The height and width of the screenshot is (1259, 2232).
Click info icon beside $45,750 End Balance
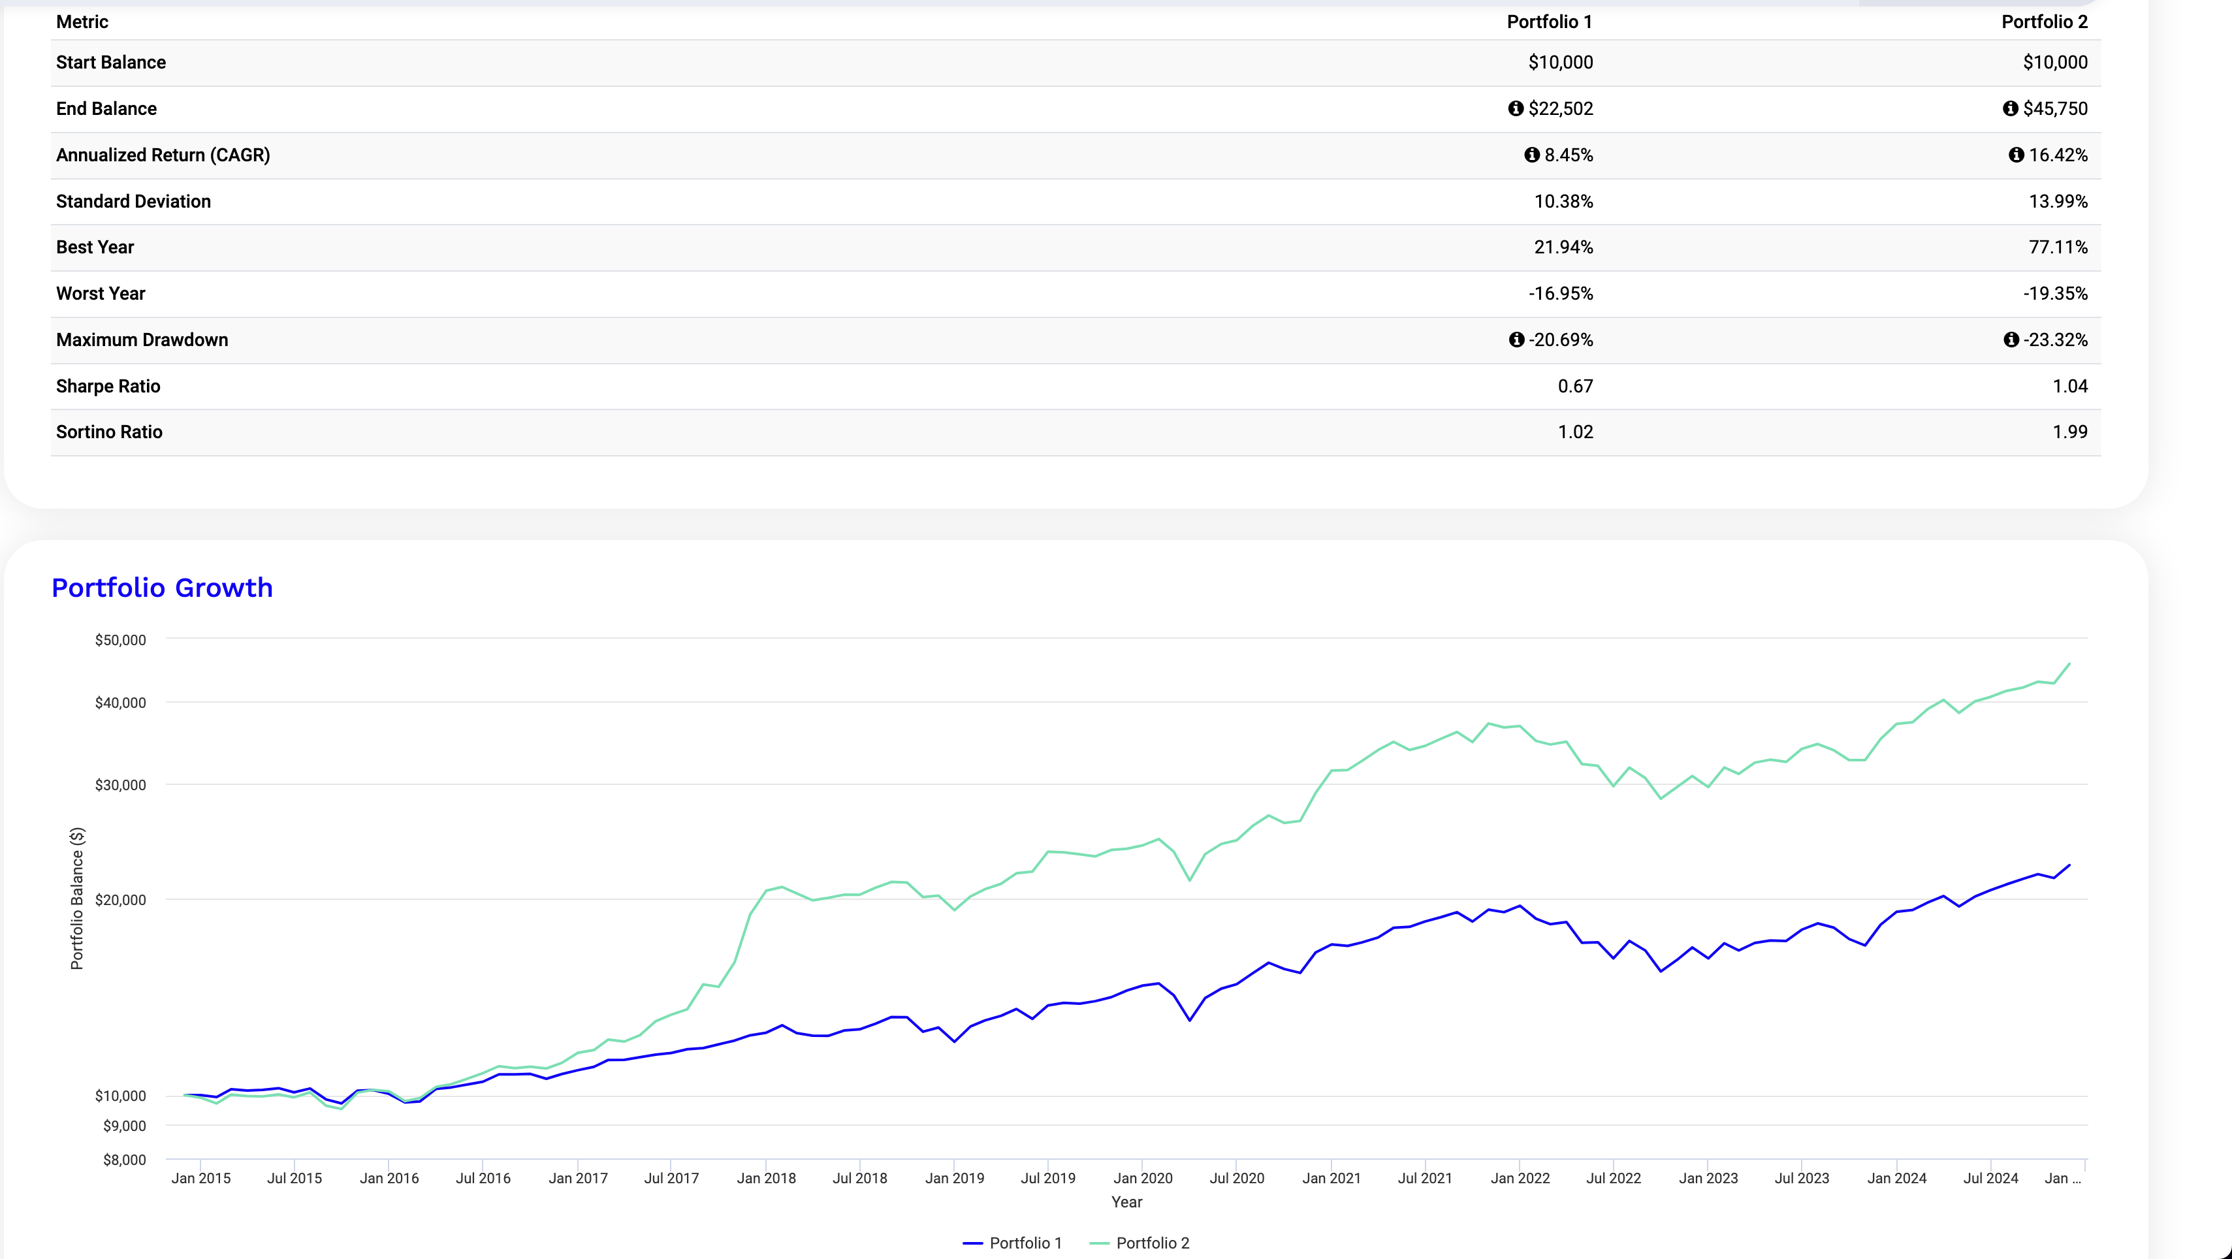pos(2010,108)
